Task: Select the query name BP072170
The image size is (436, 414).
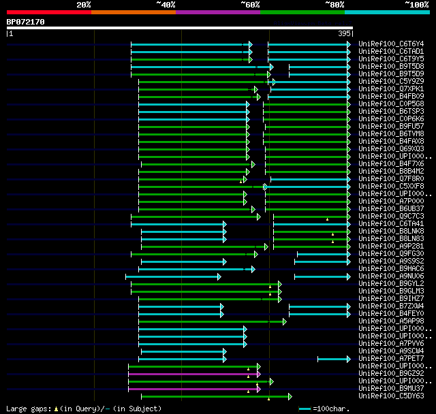Action: point(26,22)
